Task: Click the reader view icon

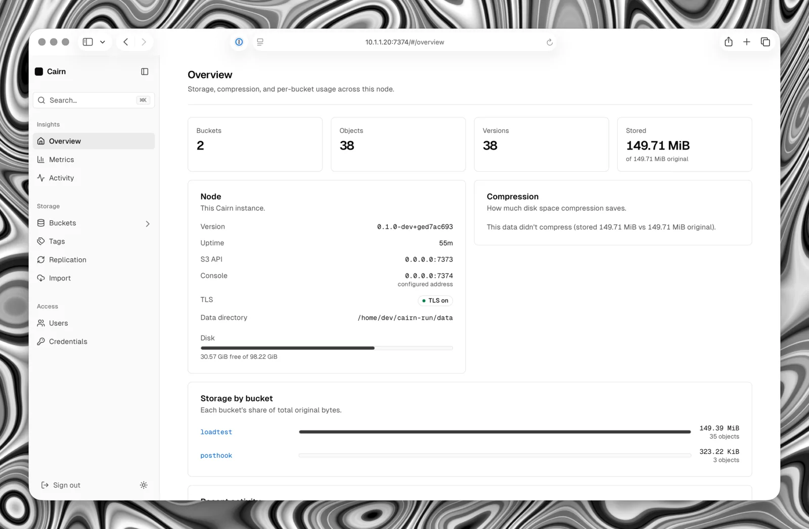Action: pyautogui.click(x=260, y=42)
